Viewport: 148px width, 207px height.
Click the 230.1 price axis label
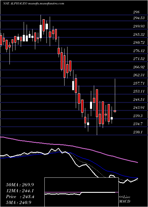click(x=138, y=132)
